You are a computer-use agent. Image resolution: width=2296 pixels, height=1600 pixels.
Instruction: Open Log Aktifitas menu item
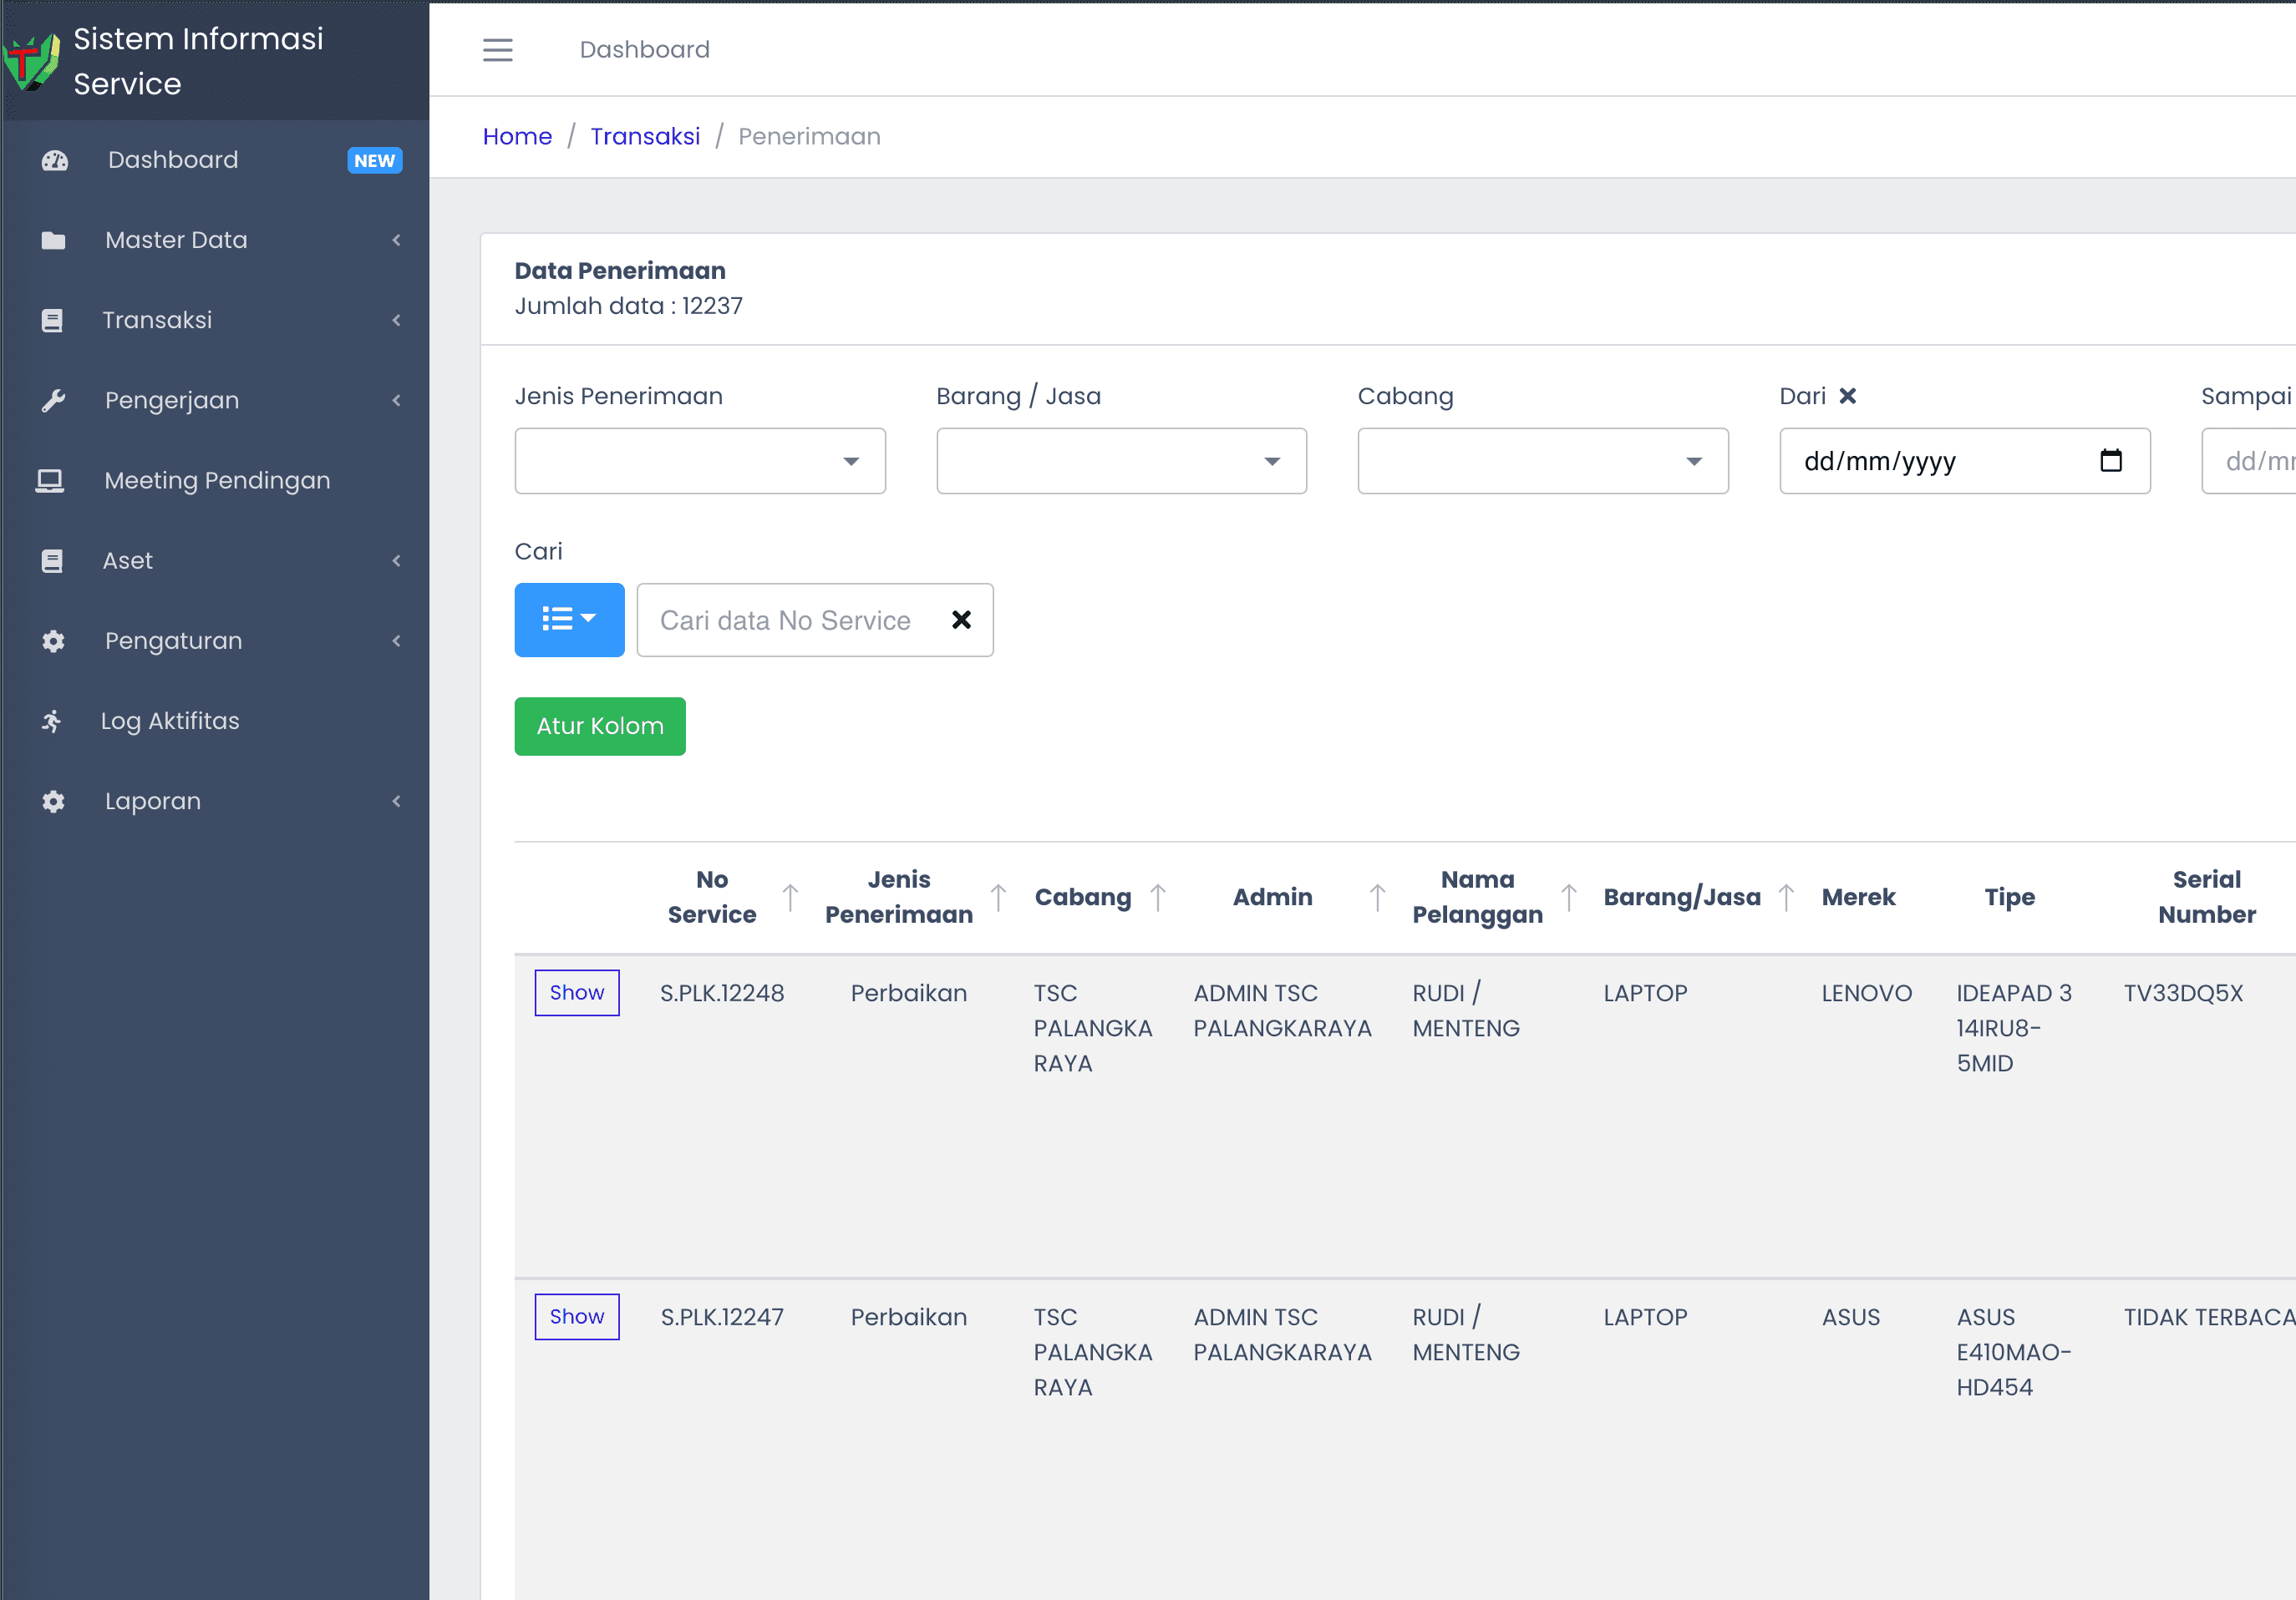coord(170,721)
